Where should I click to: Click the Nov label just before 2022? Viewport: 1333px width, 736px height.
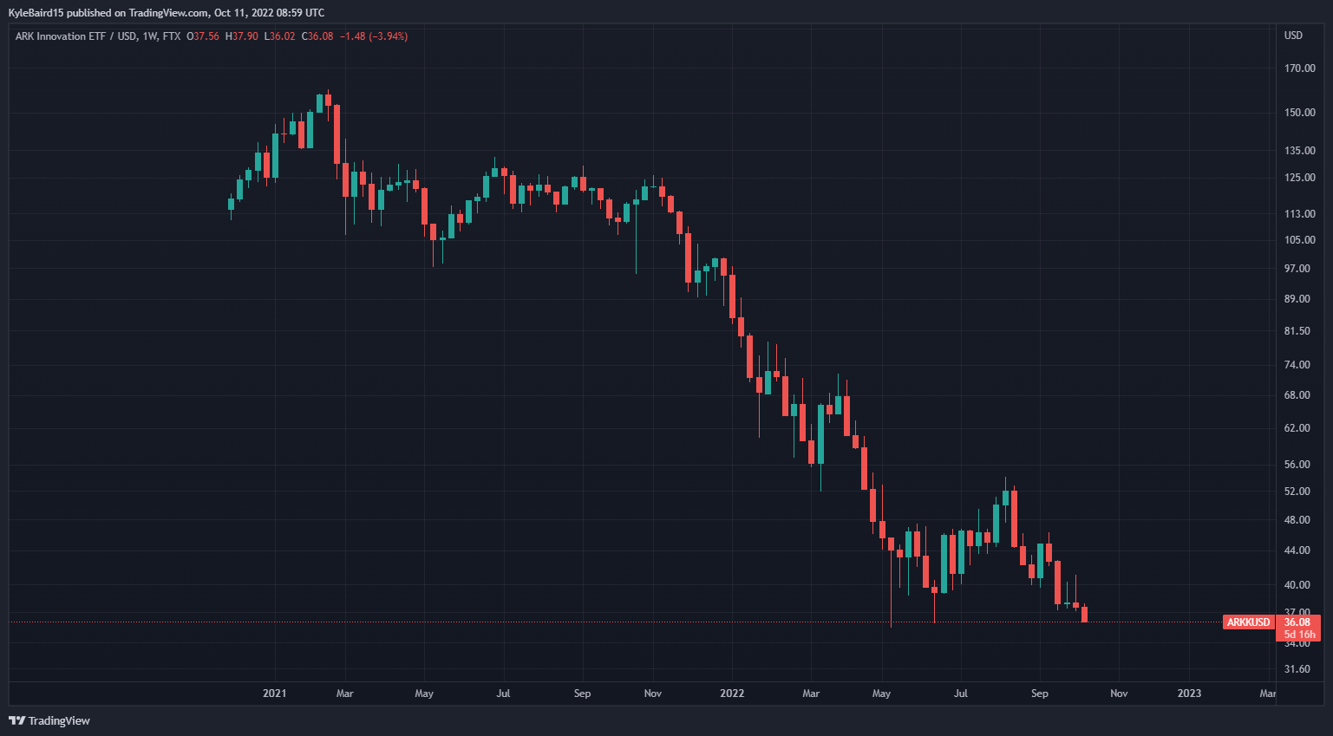point(653,694)
